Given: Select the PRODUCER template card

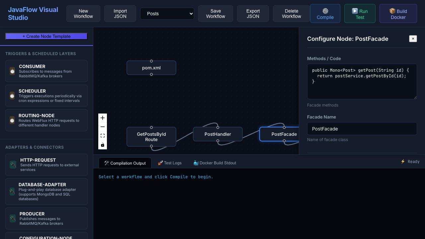Looking at the screenshot, I should [x=46, y=218].
